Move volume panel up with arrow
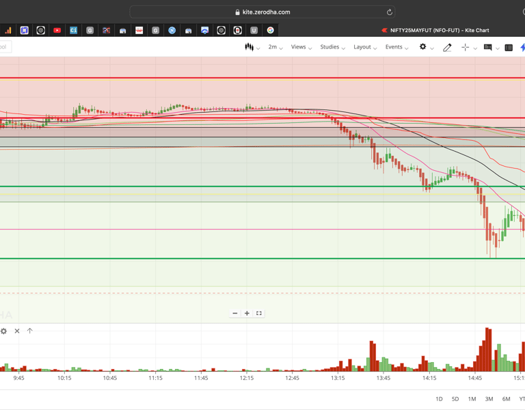This screenshot has height=410, width=525. pyautogui.click(x=30, y=331)
